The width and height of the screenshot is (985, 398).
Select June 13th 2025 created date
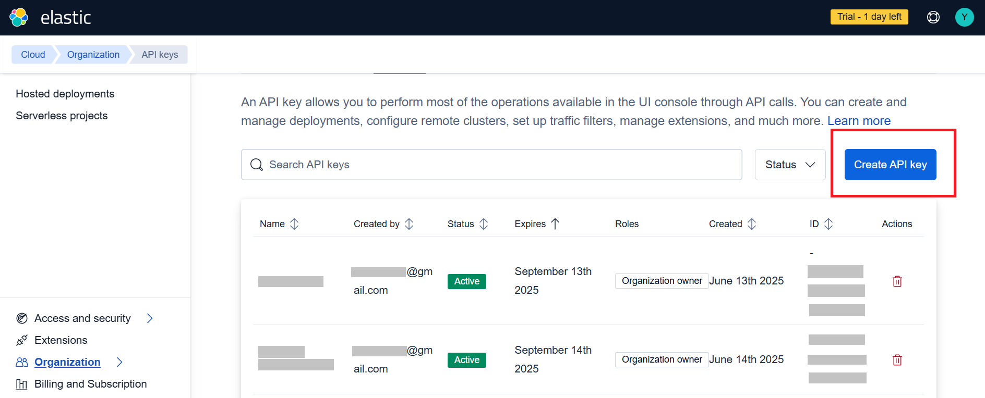click(746, 281)
